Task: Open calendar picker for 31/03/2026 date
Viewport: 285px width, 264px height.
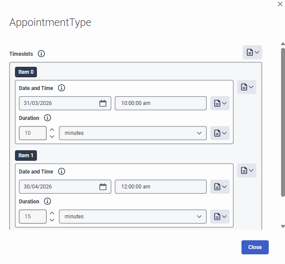Action: [x=103, y=103]
